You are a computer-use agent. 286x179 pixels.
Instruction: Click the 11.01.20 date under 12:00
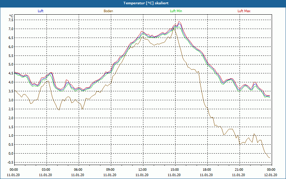point(142,175)
